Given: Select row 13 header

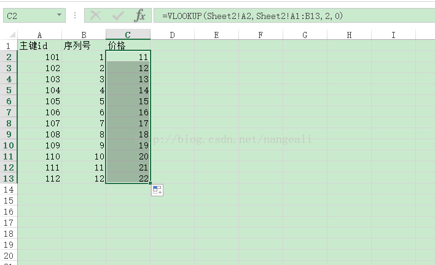Looking at the screenshot, I should tap(9, 179).
